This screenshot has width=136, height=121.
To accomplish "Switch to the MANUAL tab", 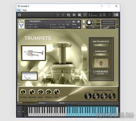I will coord(68,103).
